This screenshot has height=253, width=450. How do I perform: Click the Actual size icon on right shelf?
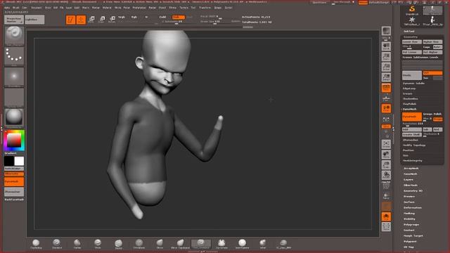(386, 67)
